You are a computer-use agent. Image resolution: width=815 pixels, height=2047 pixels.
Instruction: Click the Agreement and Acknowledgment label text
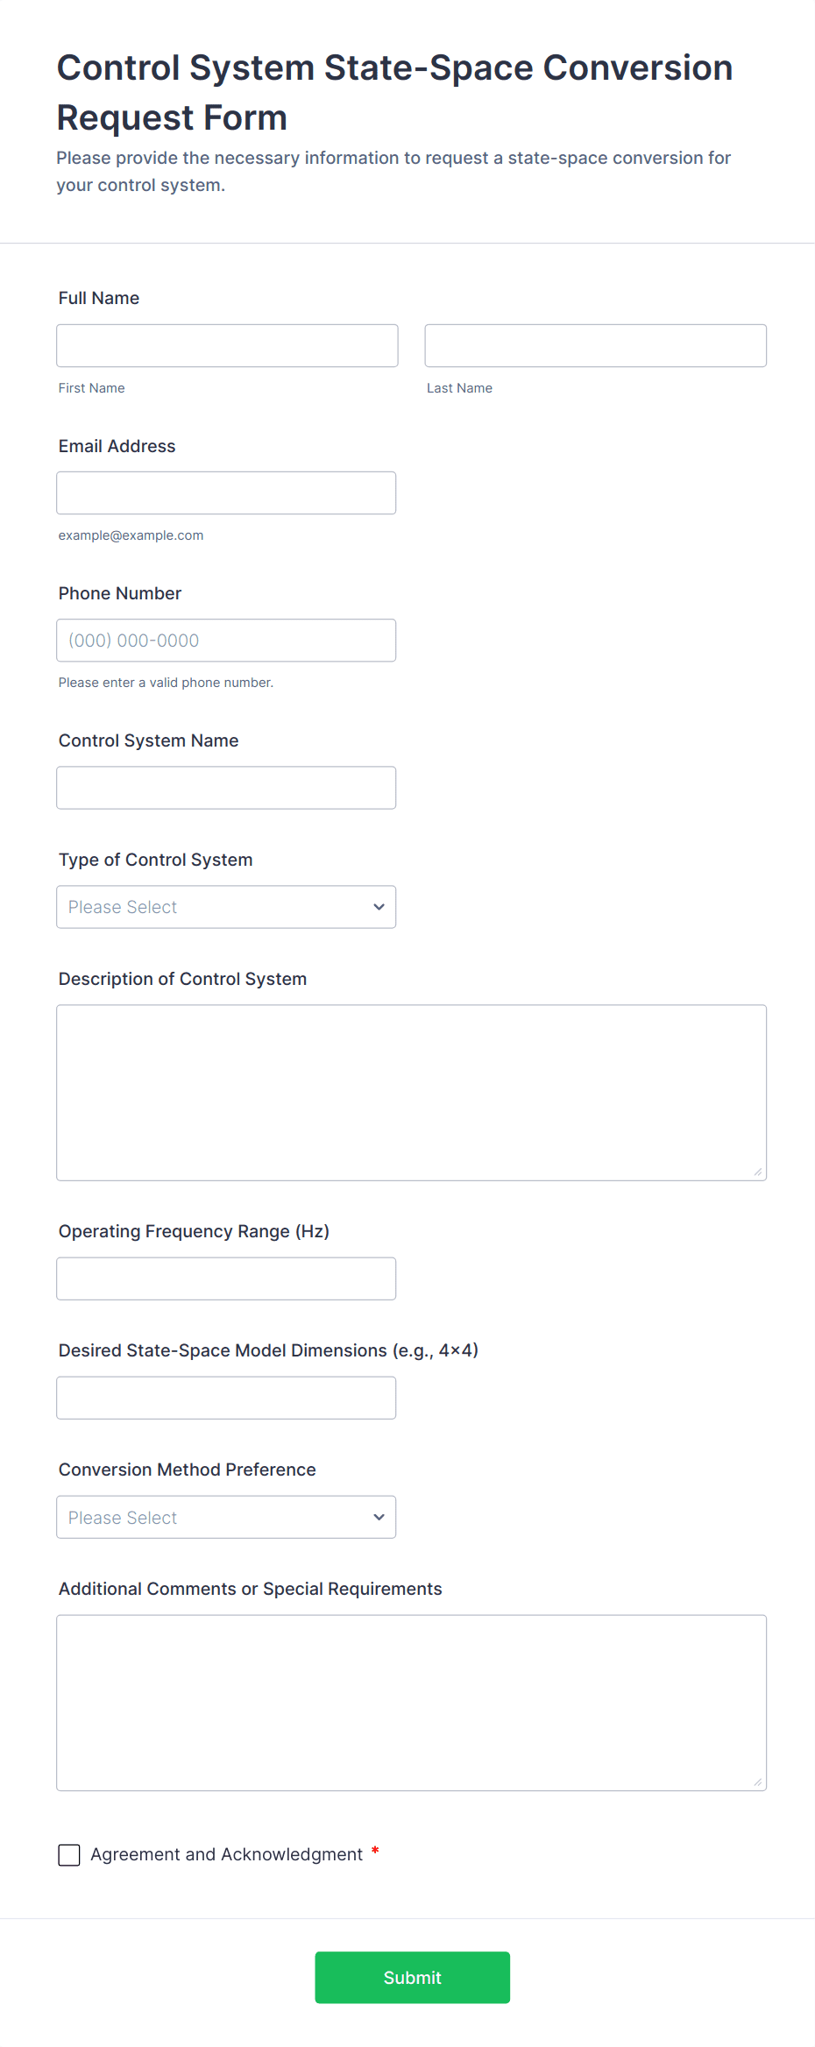(x=226, y=1854)
